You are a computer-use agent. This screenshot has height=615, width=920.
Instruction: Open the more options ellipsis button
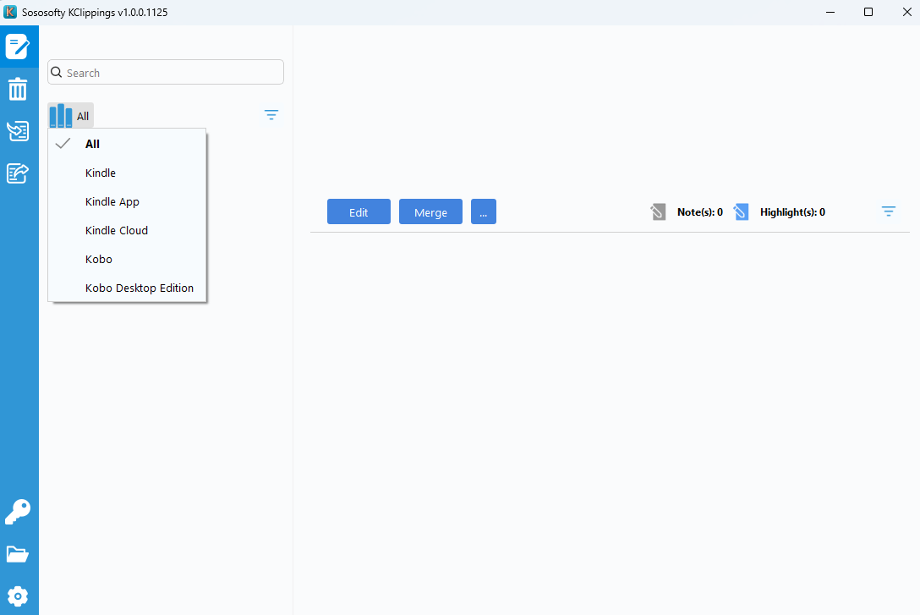point(484,211)
